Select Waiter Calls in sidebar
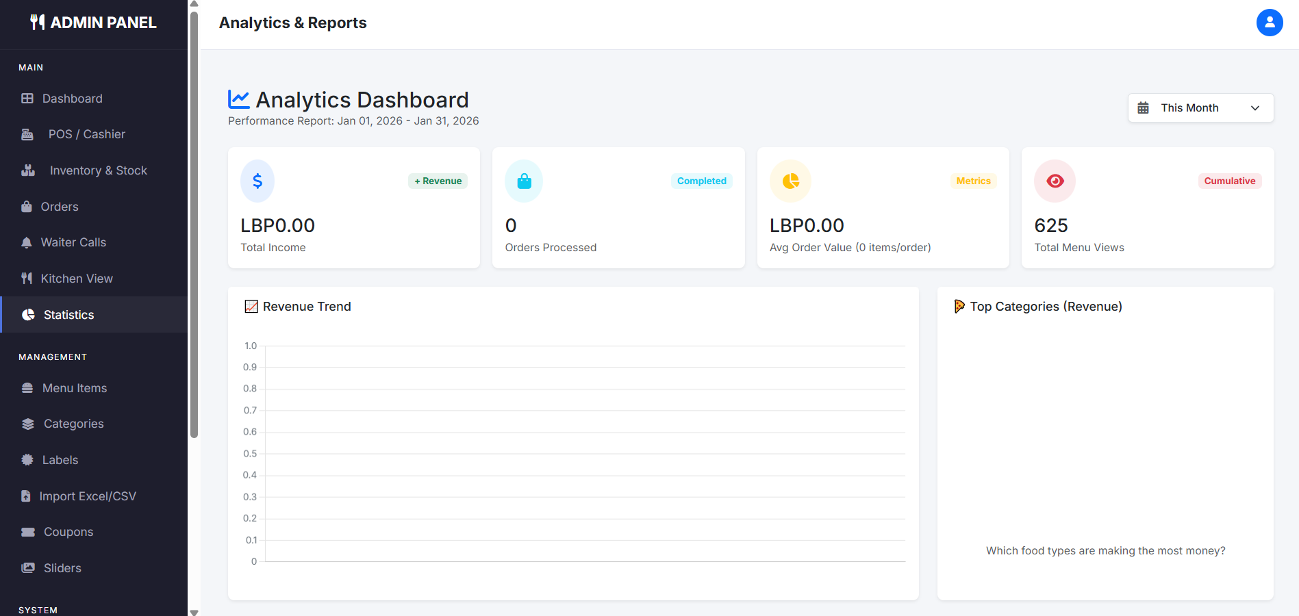The width and height of the screenshot is (1299, 616). (73, 242)
